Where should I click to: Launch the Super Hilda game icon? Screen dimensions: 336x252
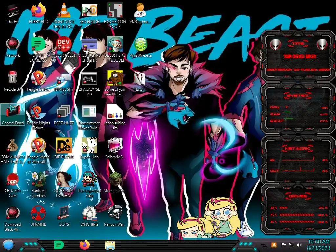89,149
